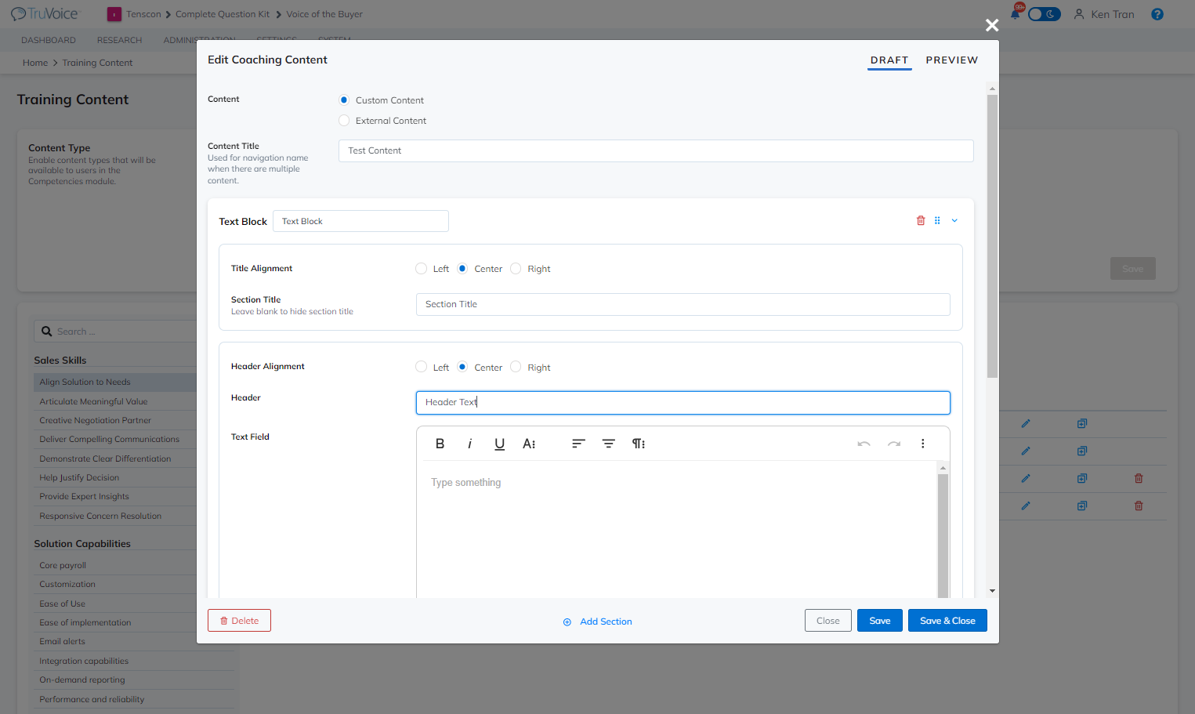The height and width of the screenshot is (714, 1195).
Task: Select External Content radio button
Action: (x=344, y=121)
